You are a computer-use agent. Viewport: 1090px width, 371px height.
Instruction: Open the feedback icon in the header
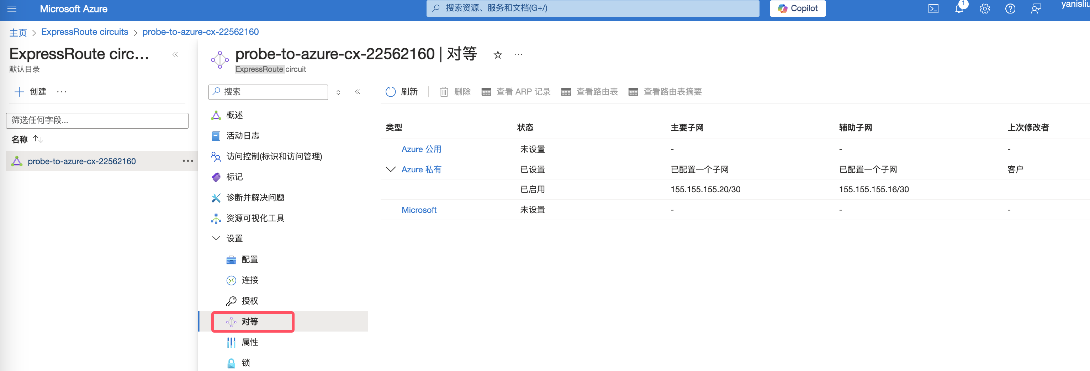pyautogui.click(x=1036, y=9)
